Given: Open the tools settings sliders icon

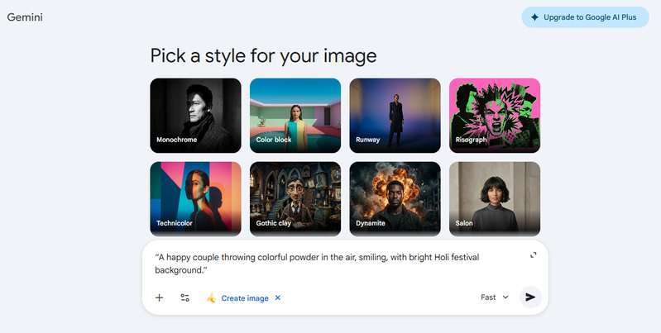Looking at the screenshot, I should click(x=184, y=297).
